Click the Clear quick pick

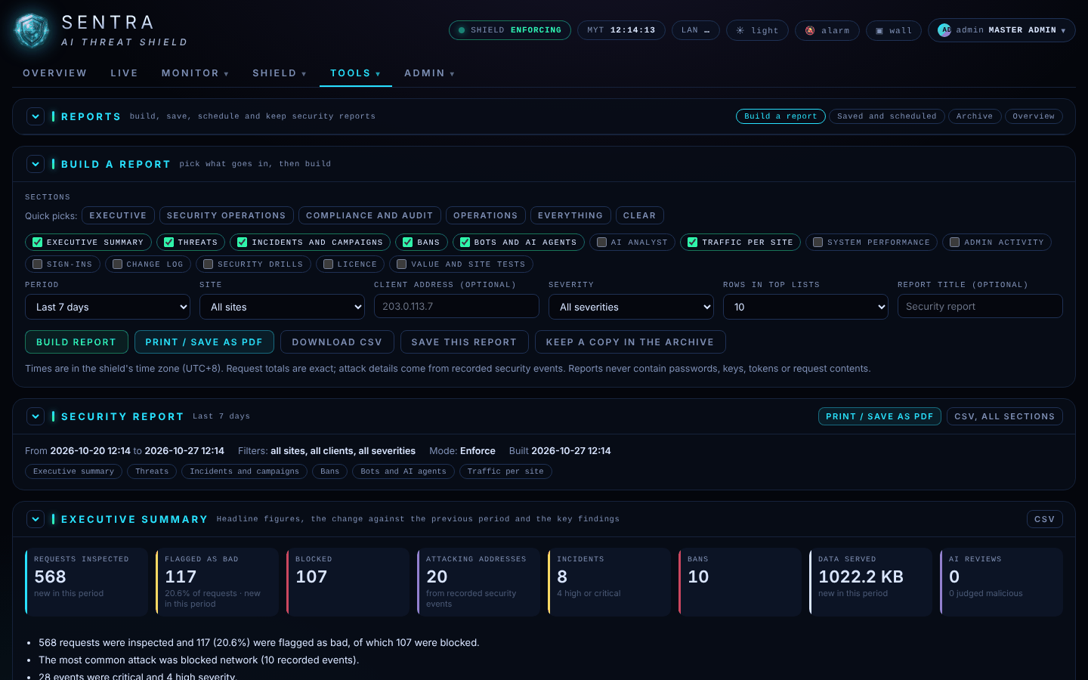(x=639, y=215)
